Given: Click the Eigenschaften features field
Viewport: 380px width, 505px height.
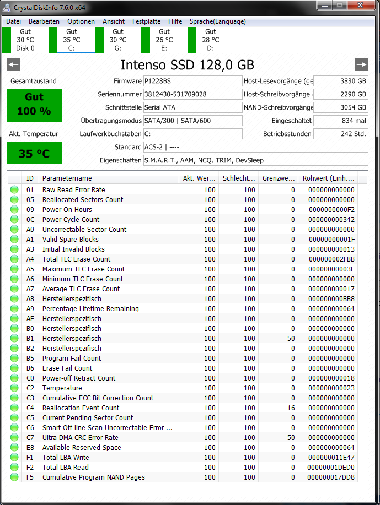Looking at the screenshot, I should click(256, 160).
